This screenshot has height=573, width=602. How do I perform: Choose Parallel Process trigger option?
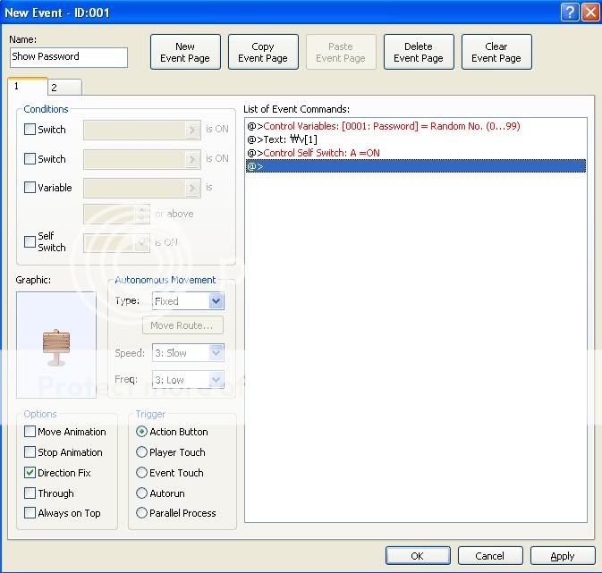tap(141, 513)
